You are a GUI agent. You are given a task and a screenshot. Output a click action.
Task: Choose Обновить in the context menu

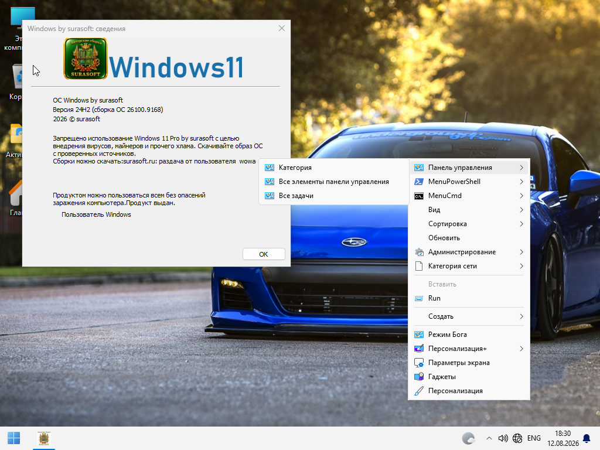point(469,238)
